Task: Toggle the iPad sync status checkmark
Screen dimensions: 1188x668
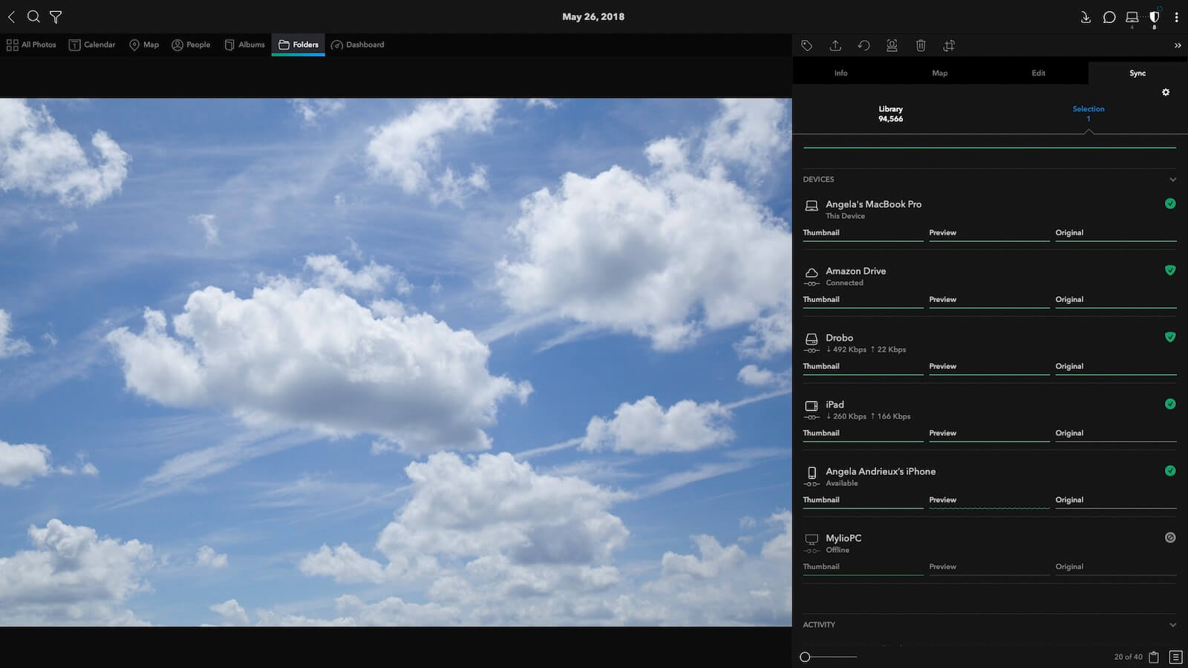Action: pos(1170,404)
